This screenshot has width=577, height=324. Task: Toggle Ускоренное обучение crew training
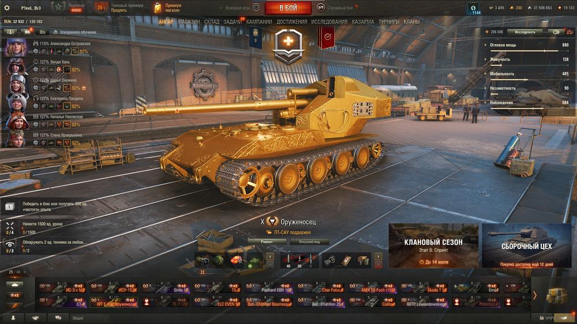pyautogui.click(x=75, y=32)
